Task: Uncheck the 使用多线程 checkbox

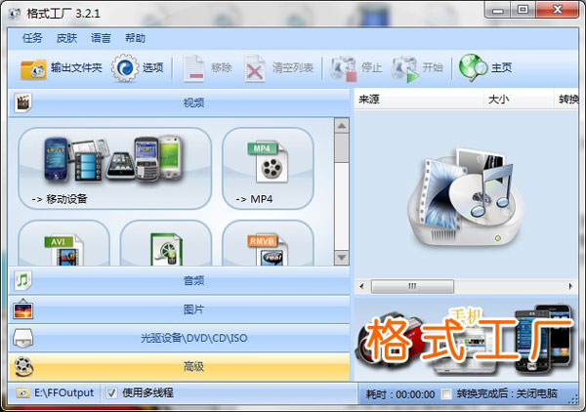Action: point(111,392)
